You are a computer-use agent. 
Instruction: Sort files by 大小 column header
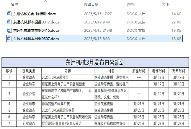[x=165, y=4]
